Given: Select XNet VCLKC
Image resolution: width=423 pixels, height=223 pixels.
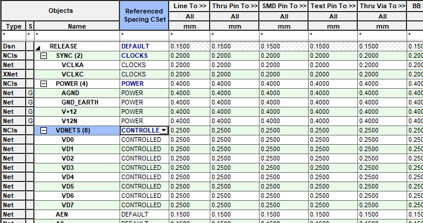Looking at the screenshot, I should coord(73,74).
